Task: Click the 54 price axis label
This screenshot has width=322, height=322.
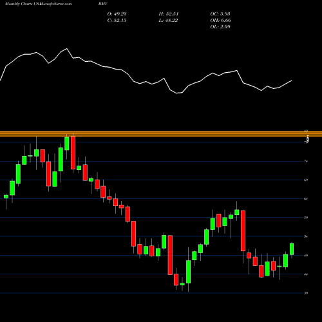Action: point(306,236)
